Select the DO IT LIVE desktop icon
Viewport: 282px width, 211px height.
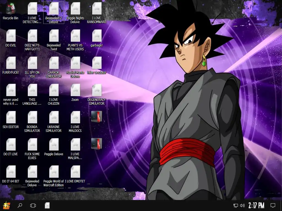tap(11, 147)
